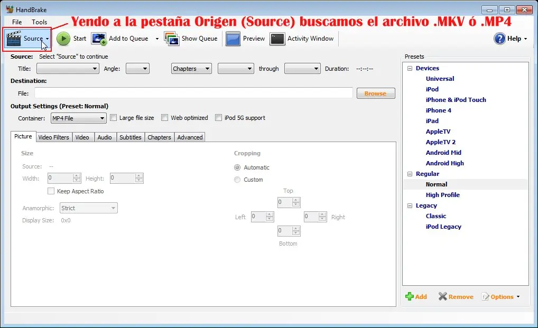Open the Angle dropdown

tap(137, 69)
